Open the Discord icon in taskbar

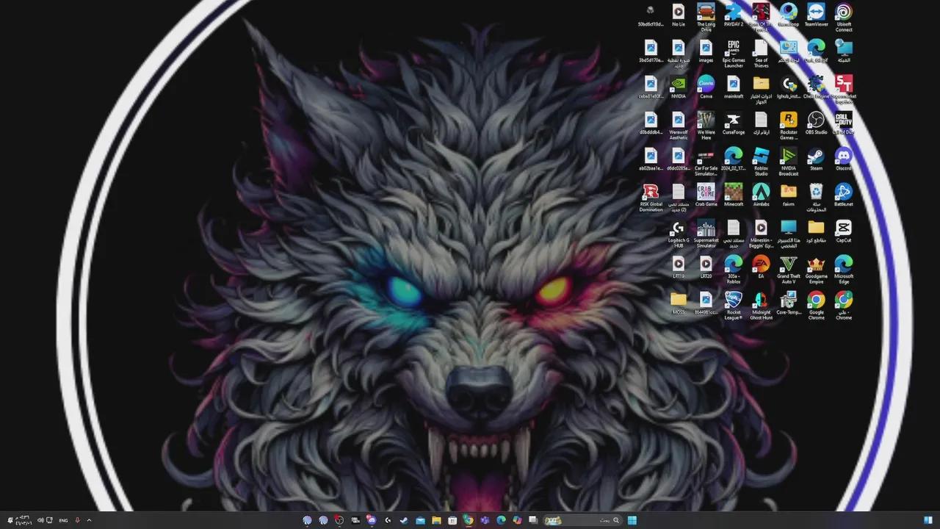pos(372,520)
